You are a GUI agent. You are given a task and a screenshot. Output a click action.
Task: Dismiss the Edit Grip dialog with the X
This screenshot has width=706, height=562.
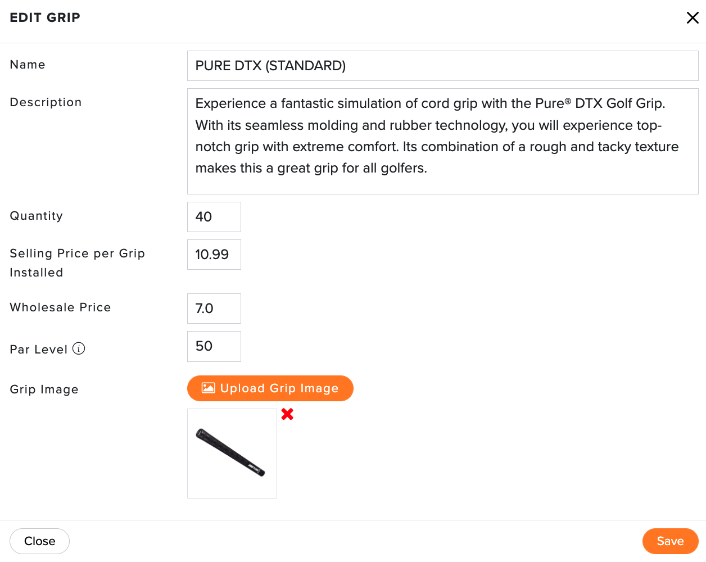pyautogui.click(x=693, y=18)
